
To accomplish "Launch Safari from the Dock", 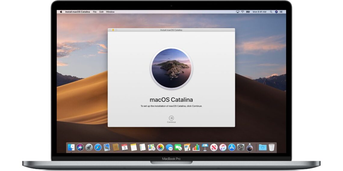I will [98, 147].
